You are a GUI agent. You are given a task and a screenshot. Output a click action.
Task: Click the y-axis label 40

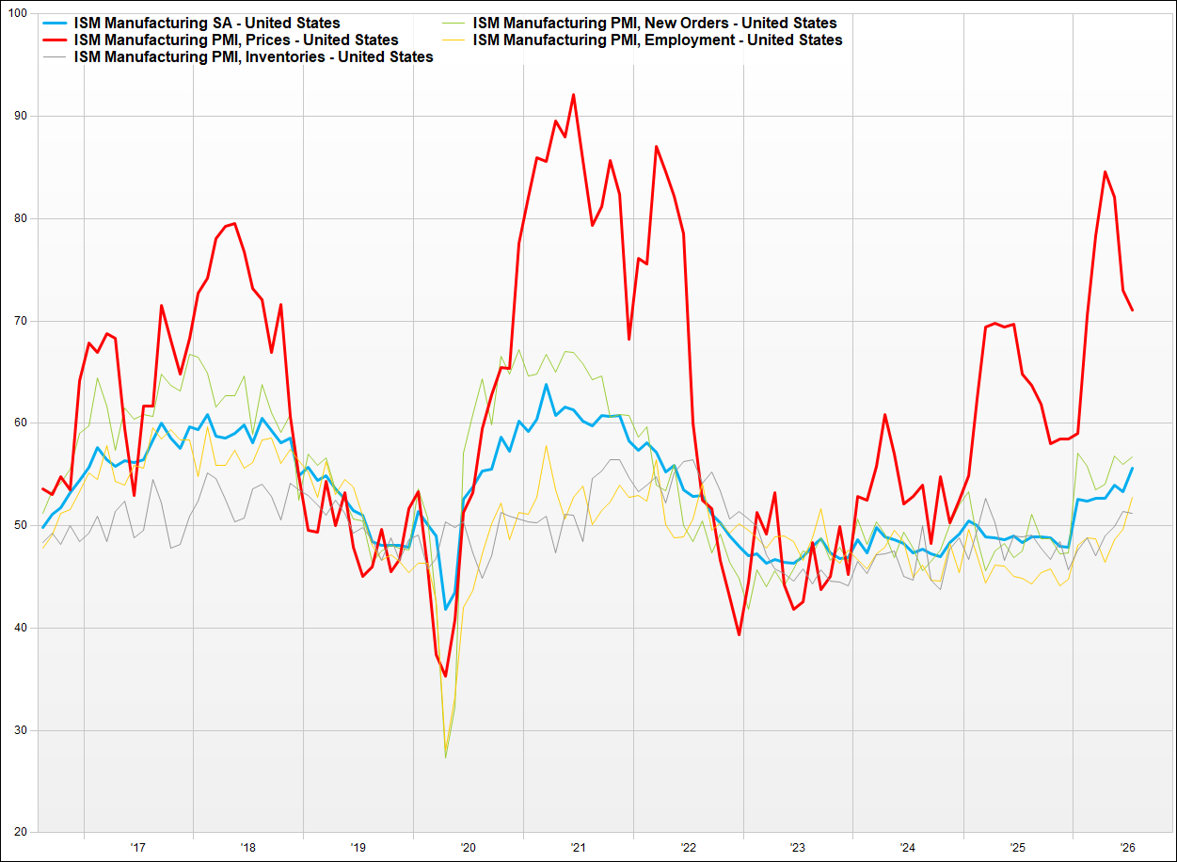tap(20, 628)
